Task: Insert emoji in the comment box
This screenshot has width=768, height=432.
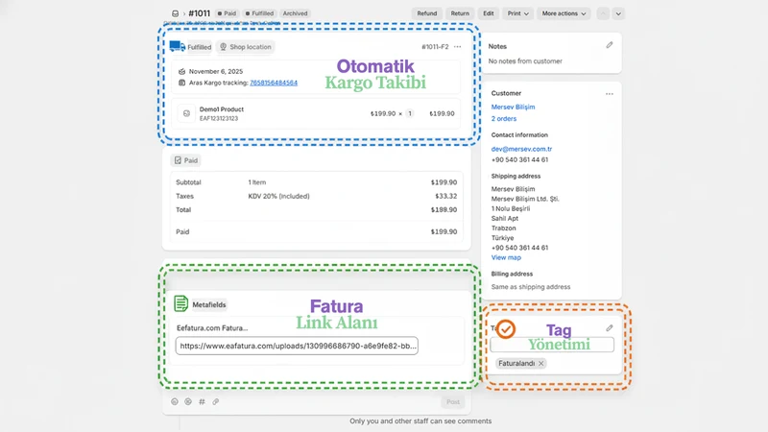Action: [175, 401]
